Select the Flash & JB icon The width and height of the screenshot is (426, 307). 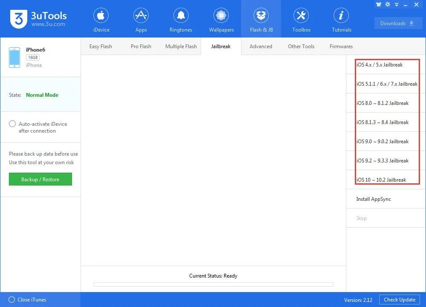point(261,16)
